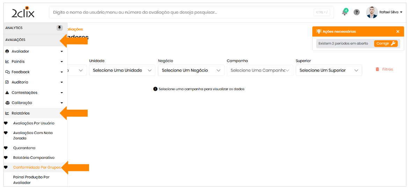Click the heart icon beside Quarentena
This screenshot has height=191, width=409.
6,148
